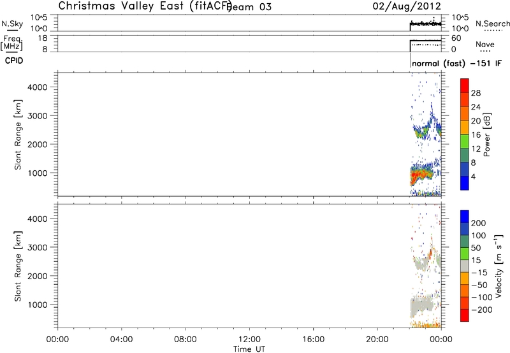Click the '4000' tick label in power panel
The image size is (510, 353).
[38, 87]
